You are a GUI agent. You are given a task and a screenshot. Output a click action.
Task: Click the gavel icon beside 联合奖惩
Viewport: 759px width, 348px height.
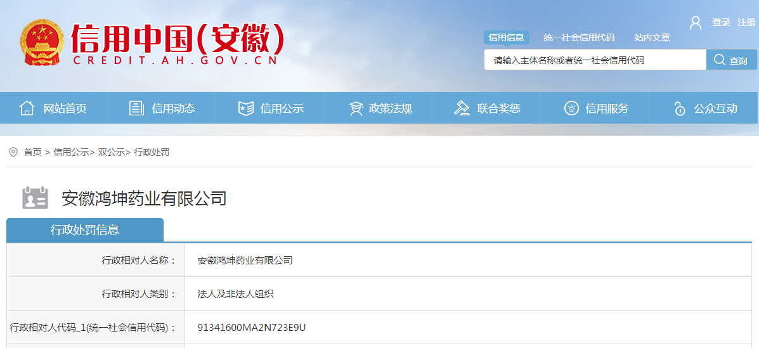[x=462, y=108]
